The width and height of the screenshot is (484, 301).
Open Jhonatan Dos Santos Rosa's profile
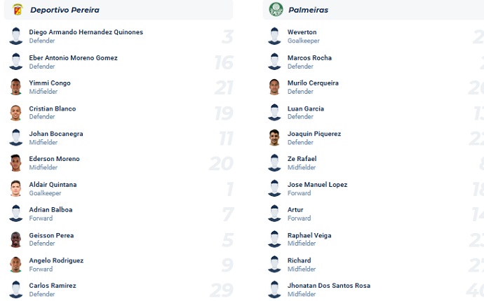pos(328,286)
